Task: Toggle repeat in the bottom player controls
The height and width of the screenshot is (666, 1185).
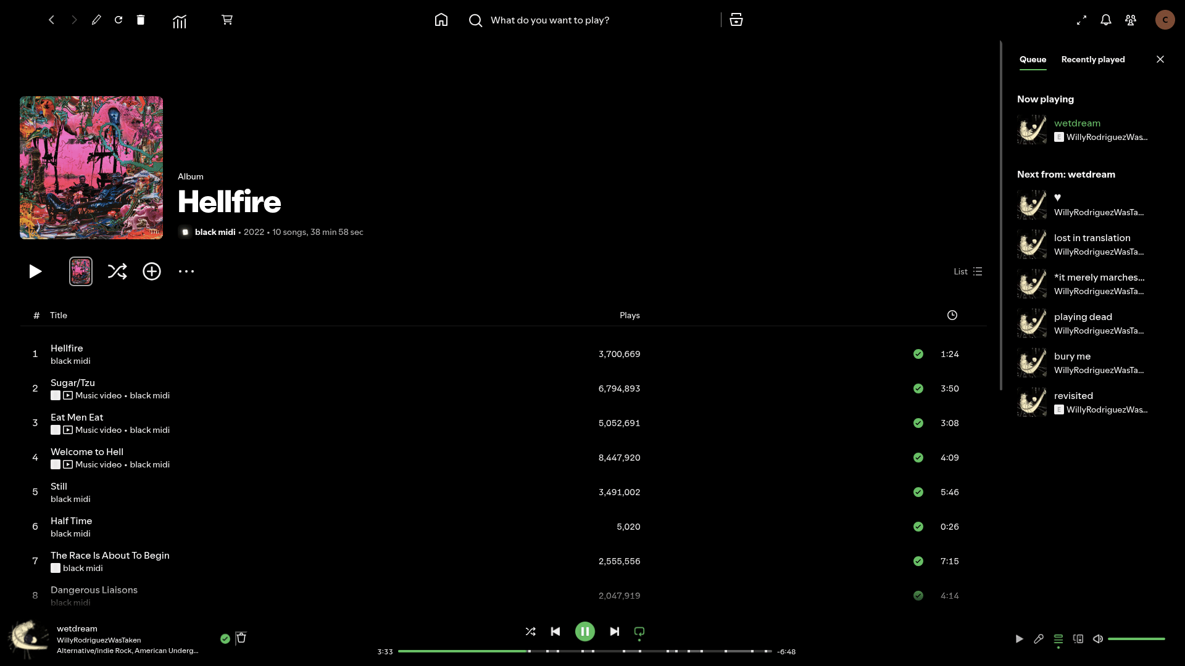Action: [x=639, y=631]
